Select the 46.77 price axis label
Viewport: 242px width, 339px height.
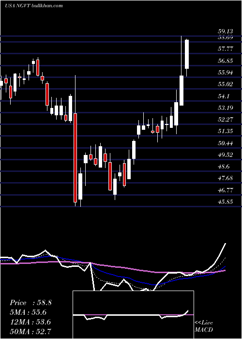[x=225, y=190]
